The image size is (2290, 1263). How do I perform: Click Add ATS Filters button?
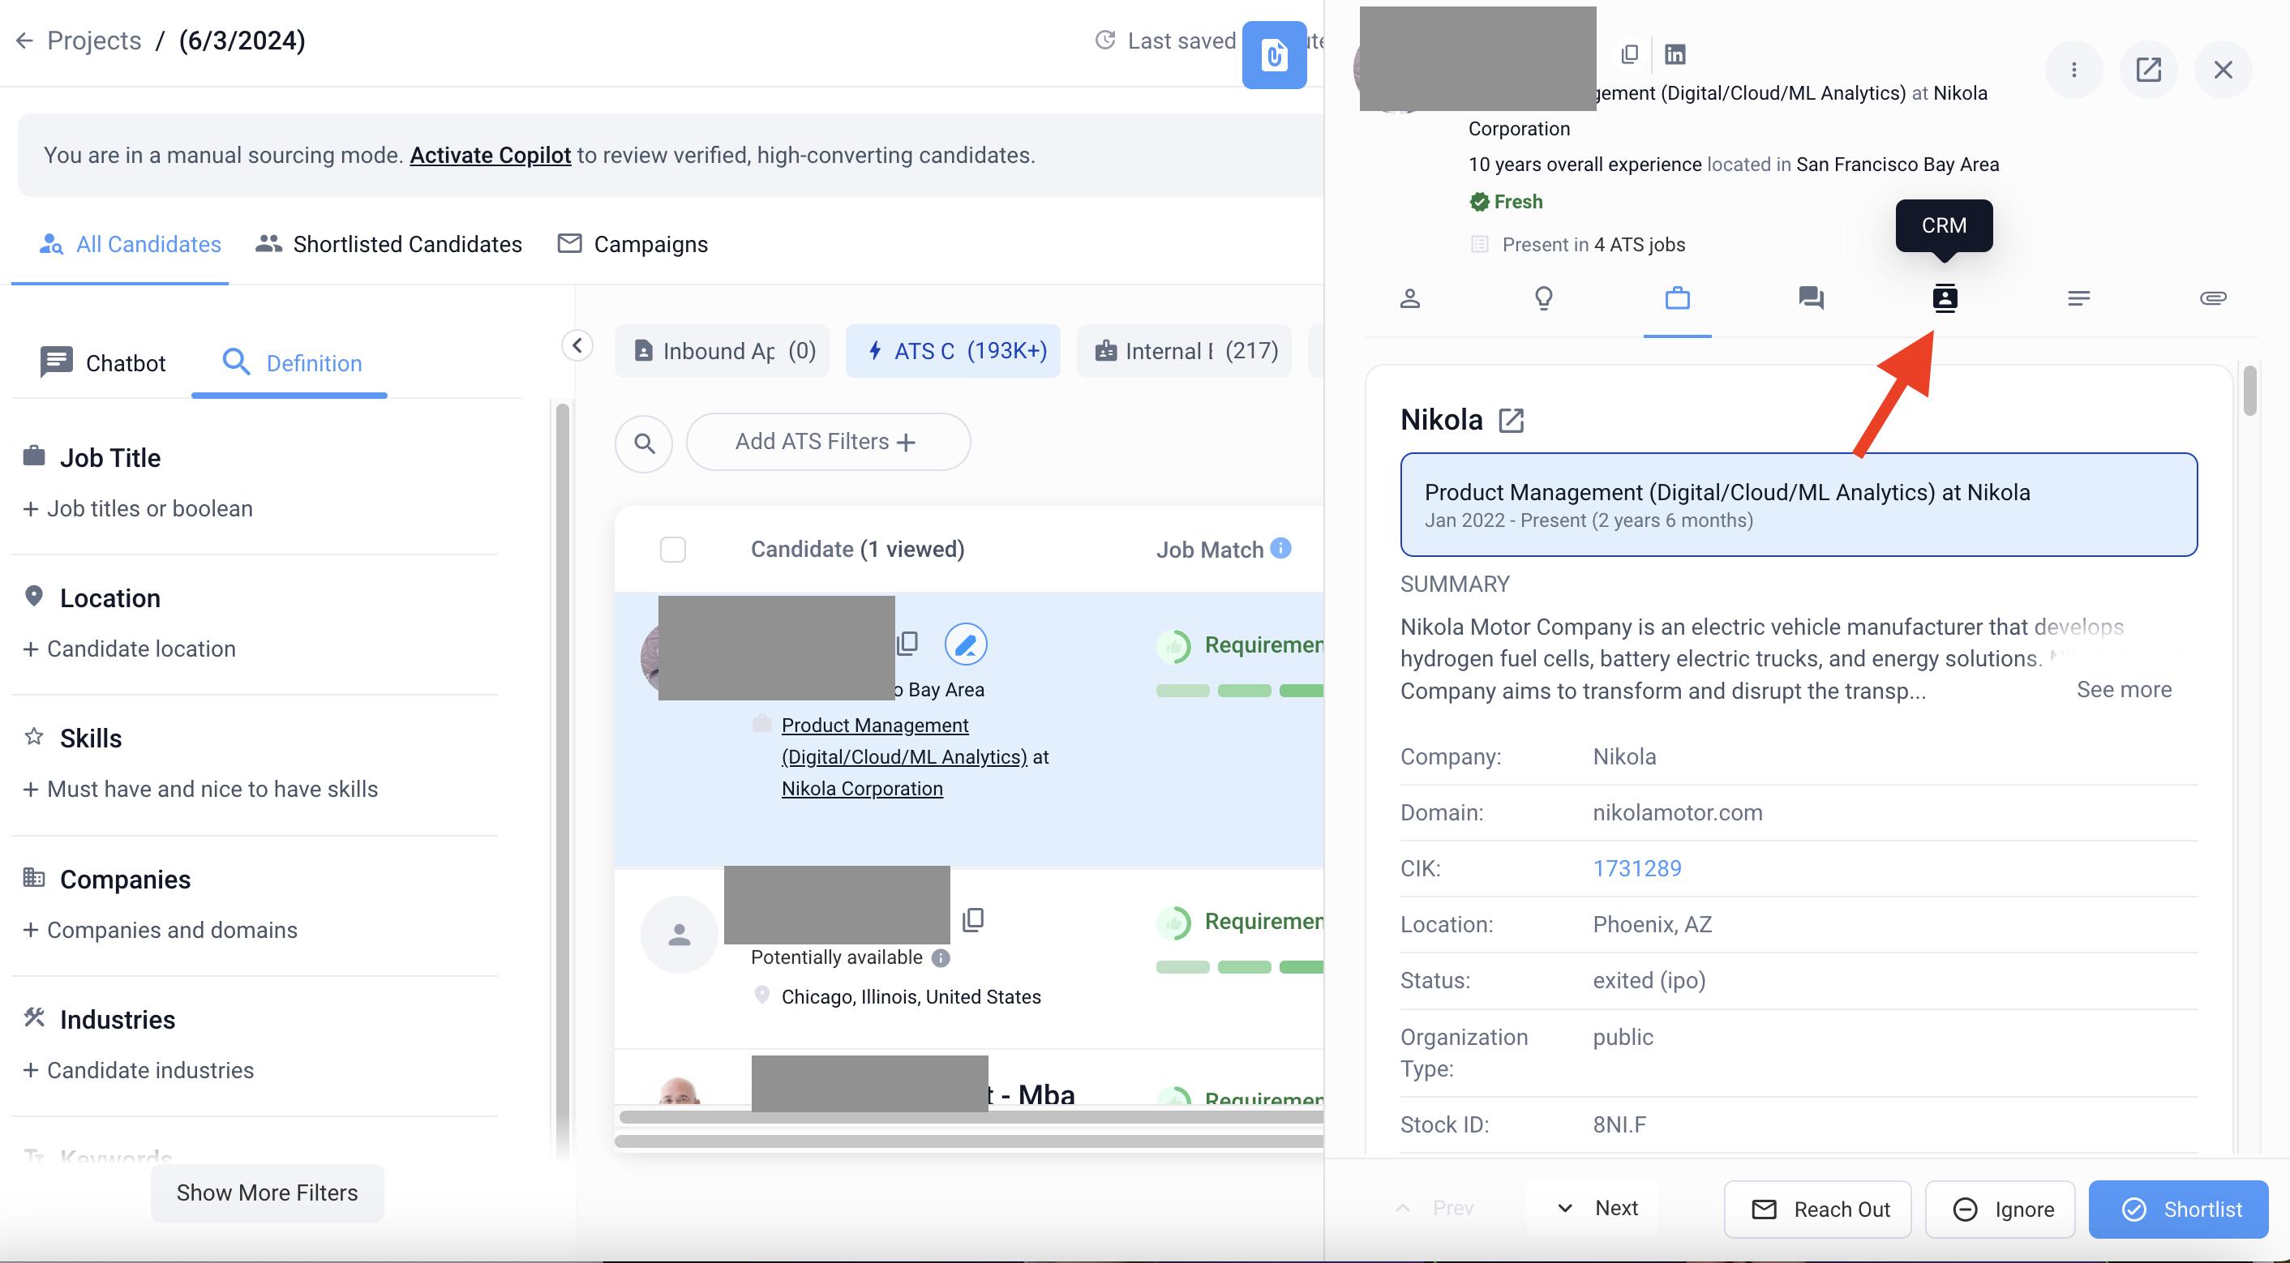(828, 442)
